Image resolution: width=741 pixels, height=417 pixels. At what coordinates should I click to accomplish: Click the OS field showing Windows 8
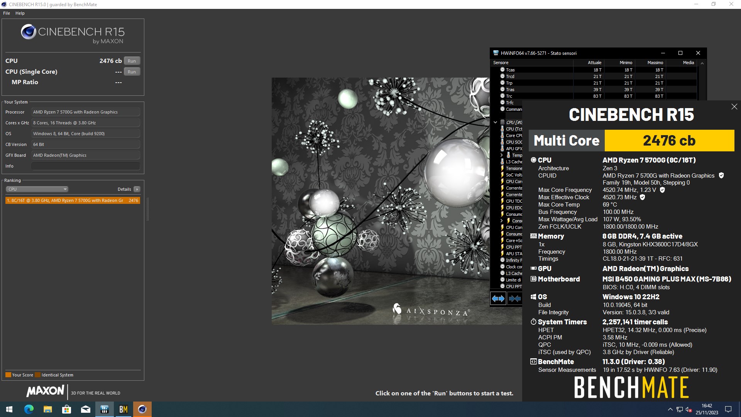[85, 134]
